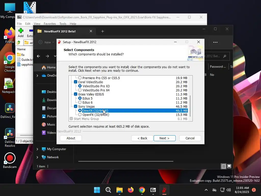The height and width of the screenshot is (196, 261).
Task: Open the taskbar clock and date
Action: tap(242, 190)
